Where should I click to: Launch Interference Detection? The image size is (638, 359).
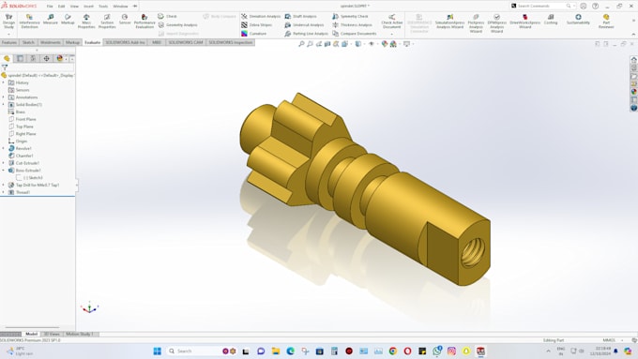pos(29,22)
